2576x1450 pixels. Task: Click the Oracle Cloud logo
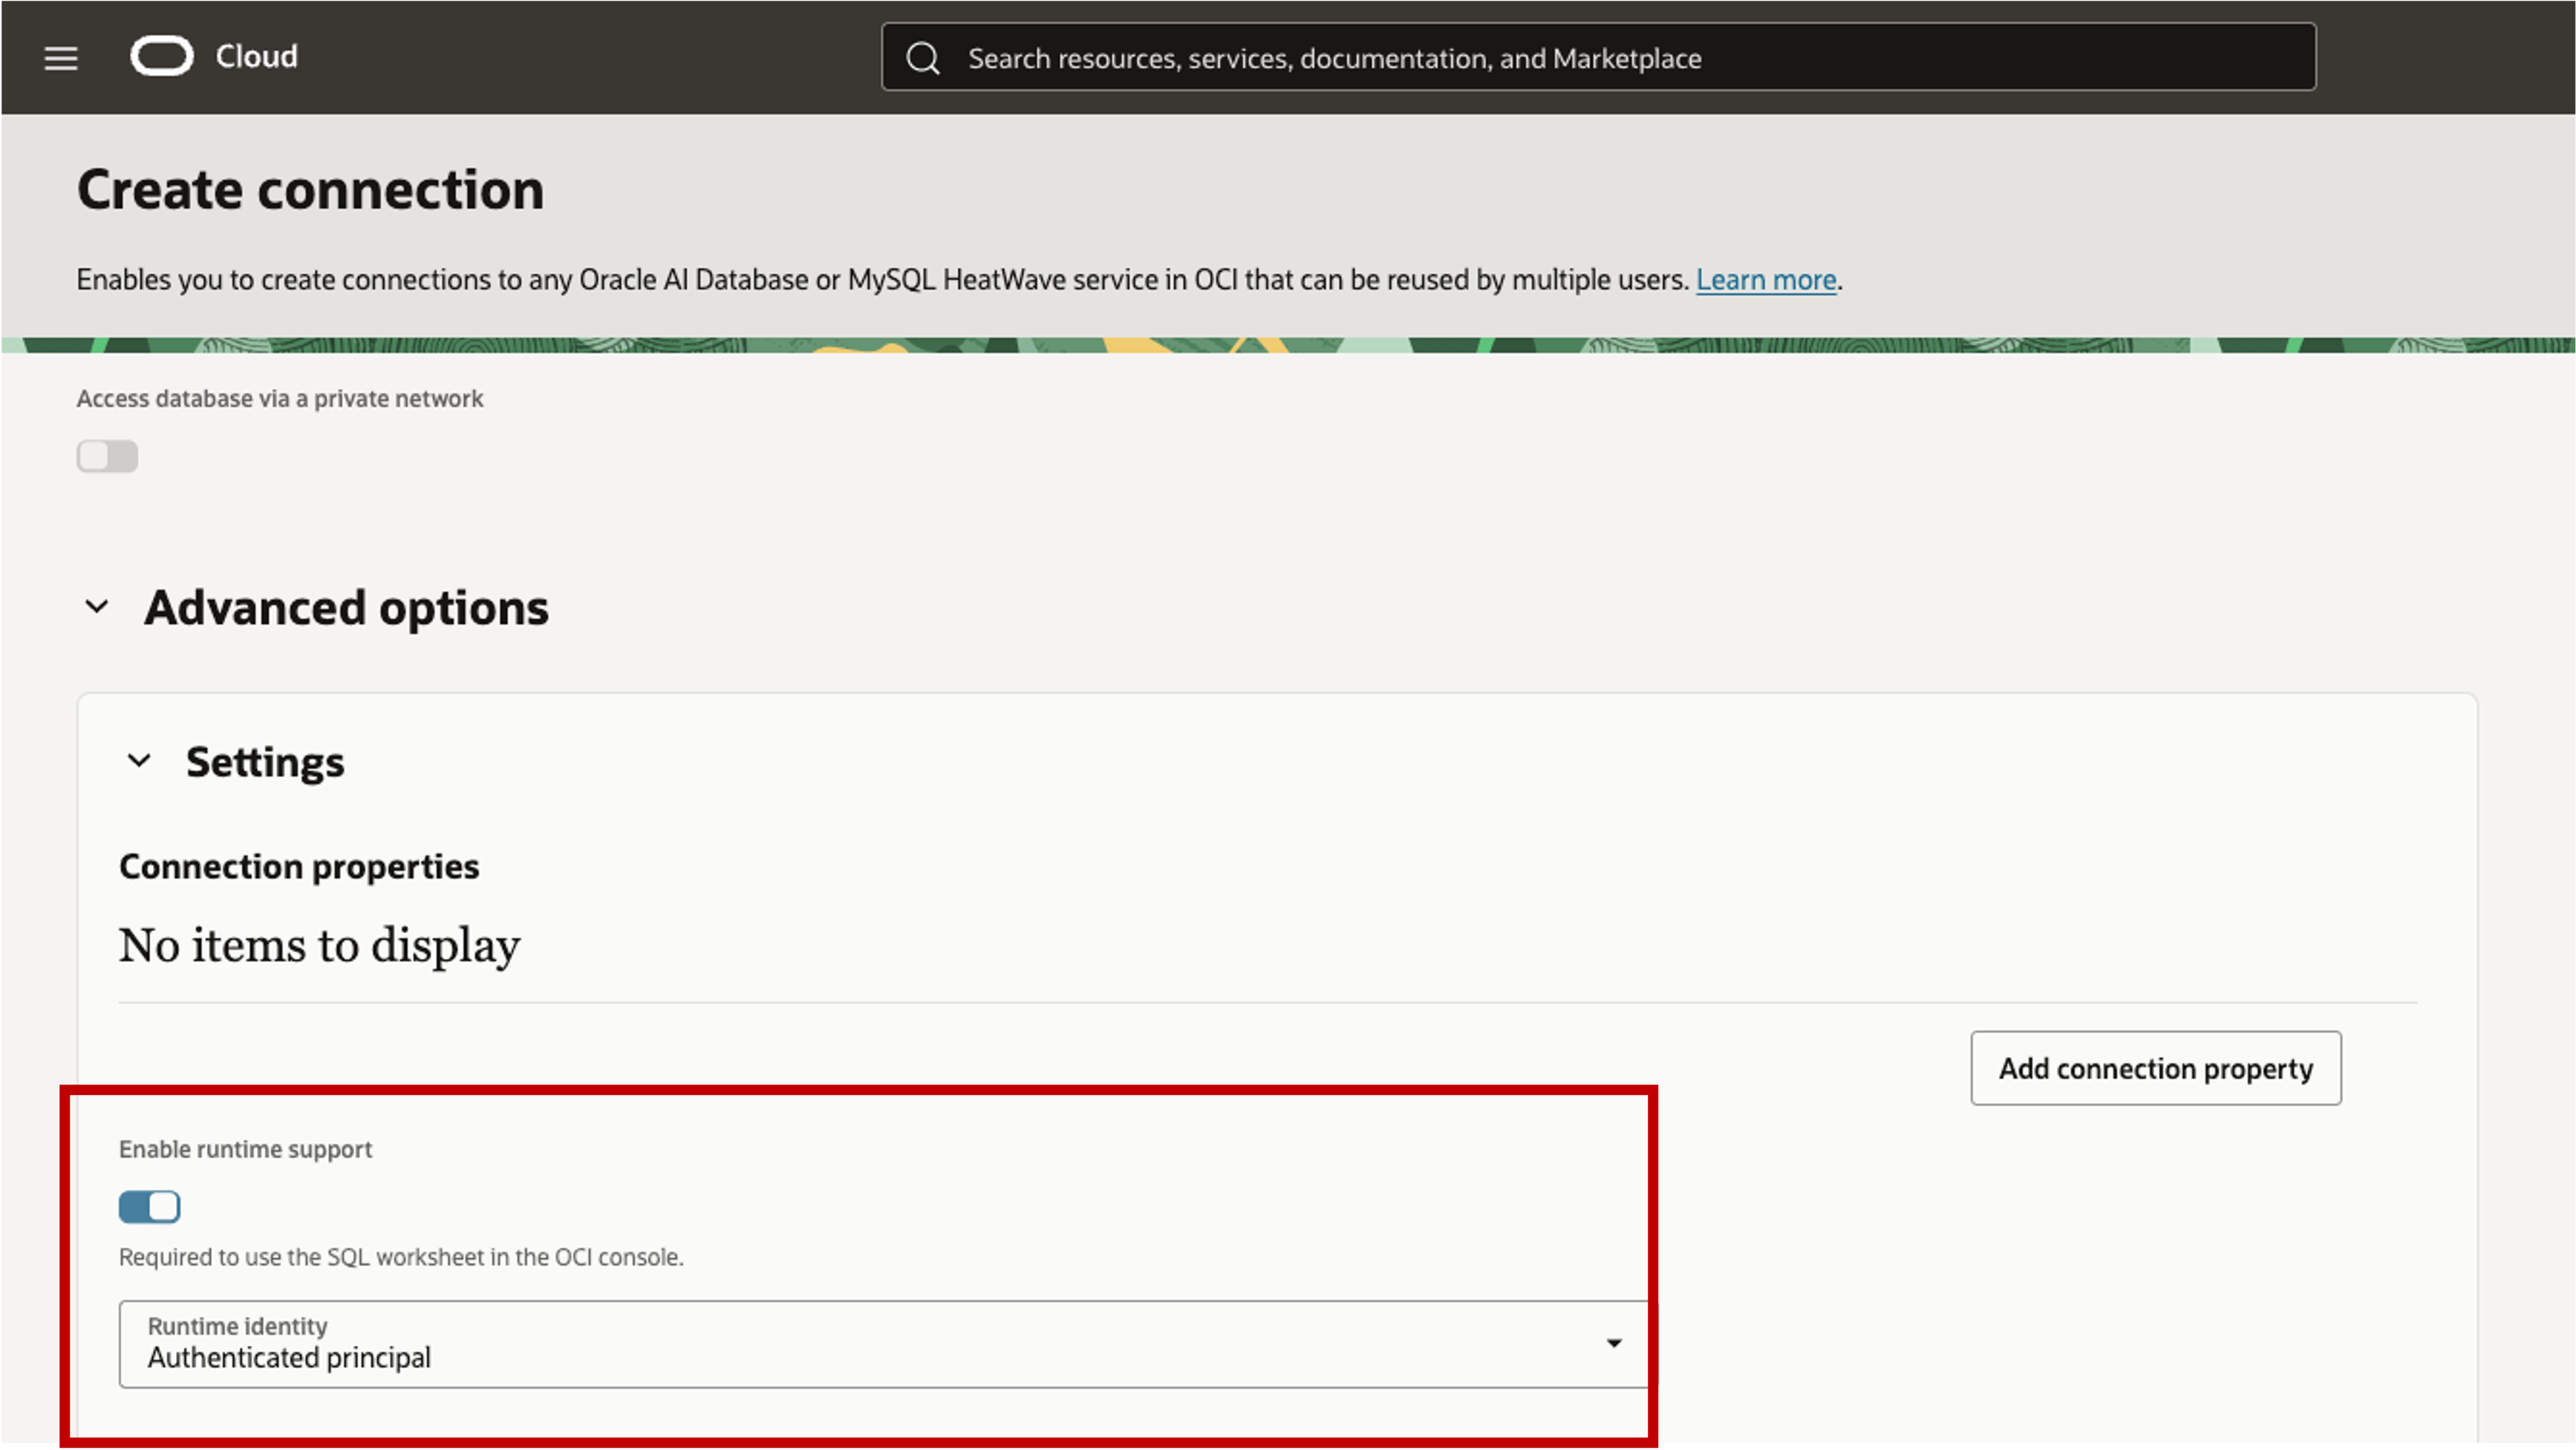tap(162, 56)
